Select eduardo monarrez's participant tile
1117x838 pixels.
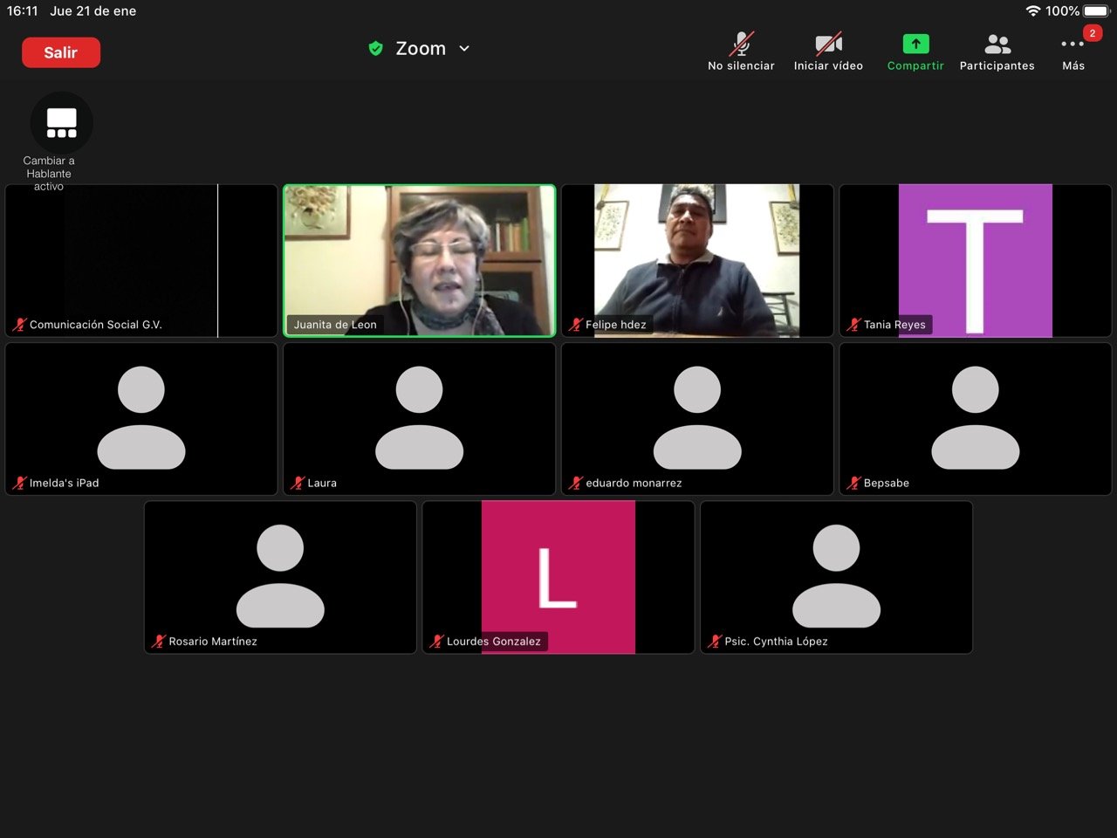point(697,419)
